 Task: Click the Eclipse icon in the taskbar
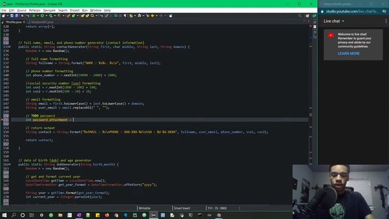[154, 215]
